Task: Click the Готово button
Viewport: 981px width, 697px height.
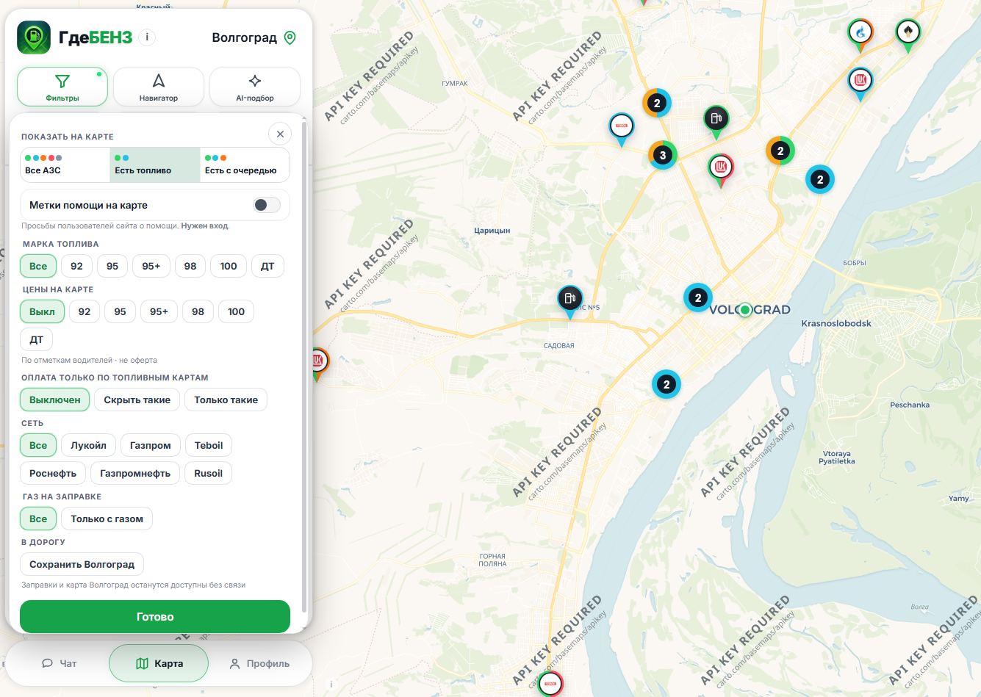Action: [x=155, y=616]
